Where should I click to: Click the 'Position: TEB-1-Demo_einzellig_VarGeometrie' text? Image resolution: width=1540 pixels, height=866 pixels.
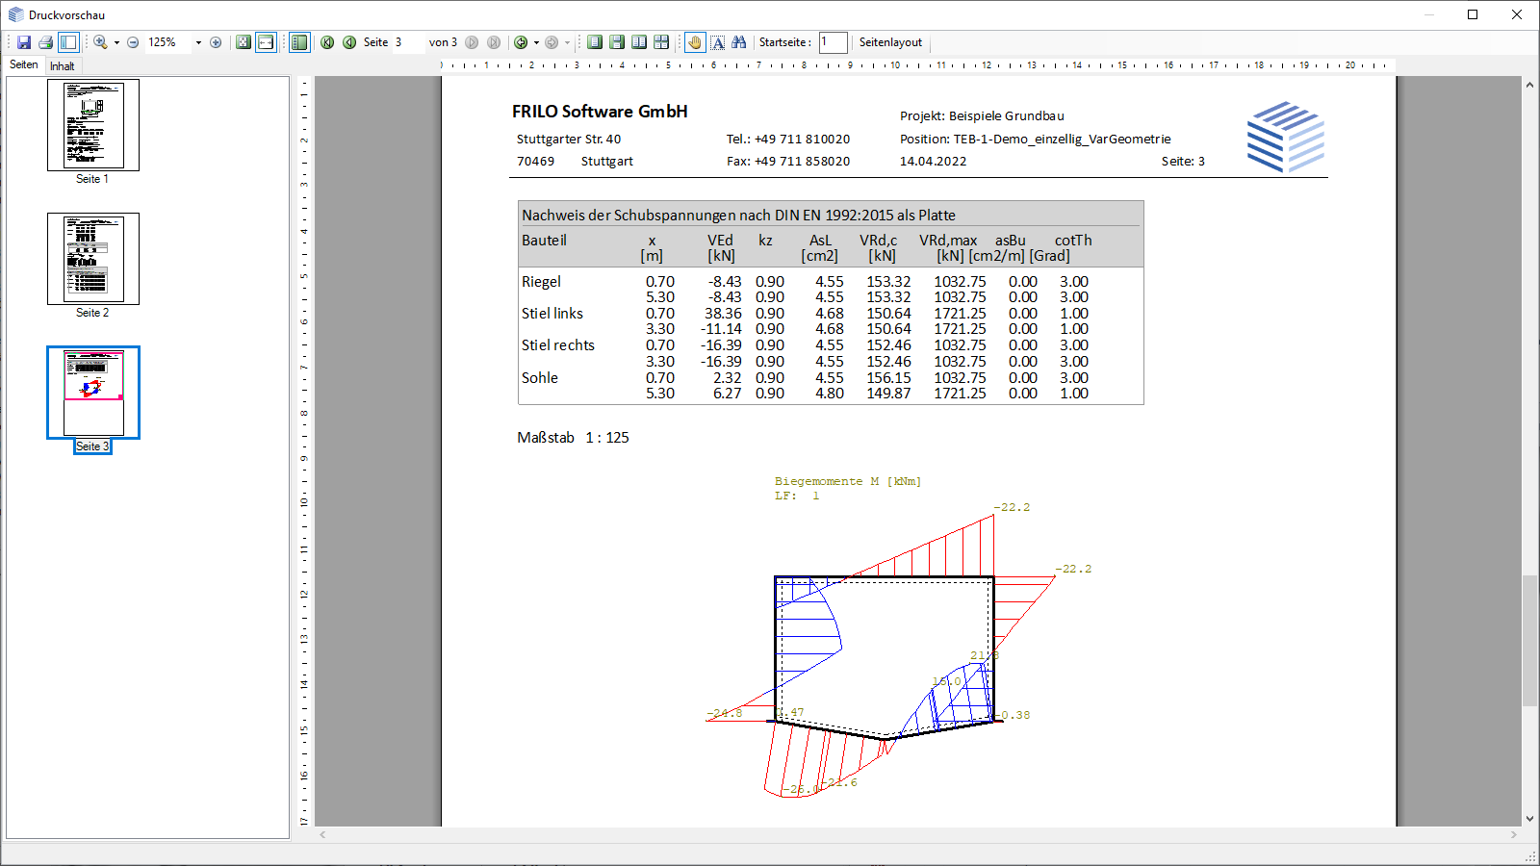click(1036, 140)
